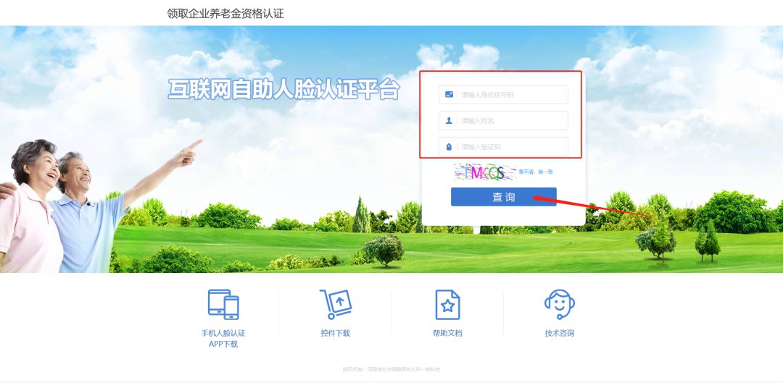
Task: Open the 帮助文档 text label
Action: pyautogui.click(x=447, y=333)
